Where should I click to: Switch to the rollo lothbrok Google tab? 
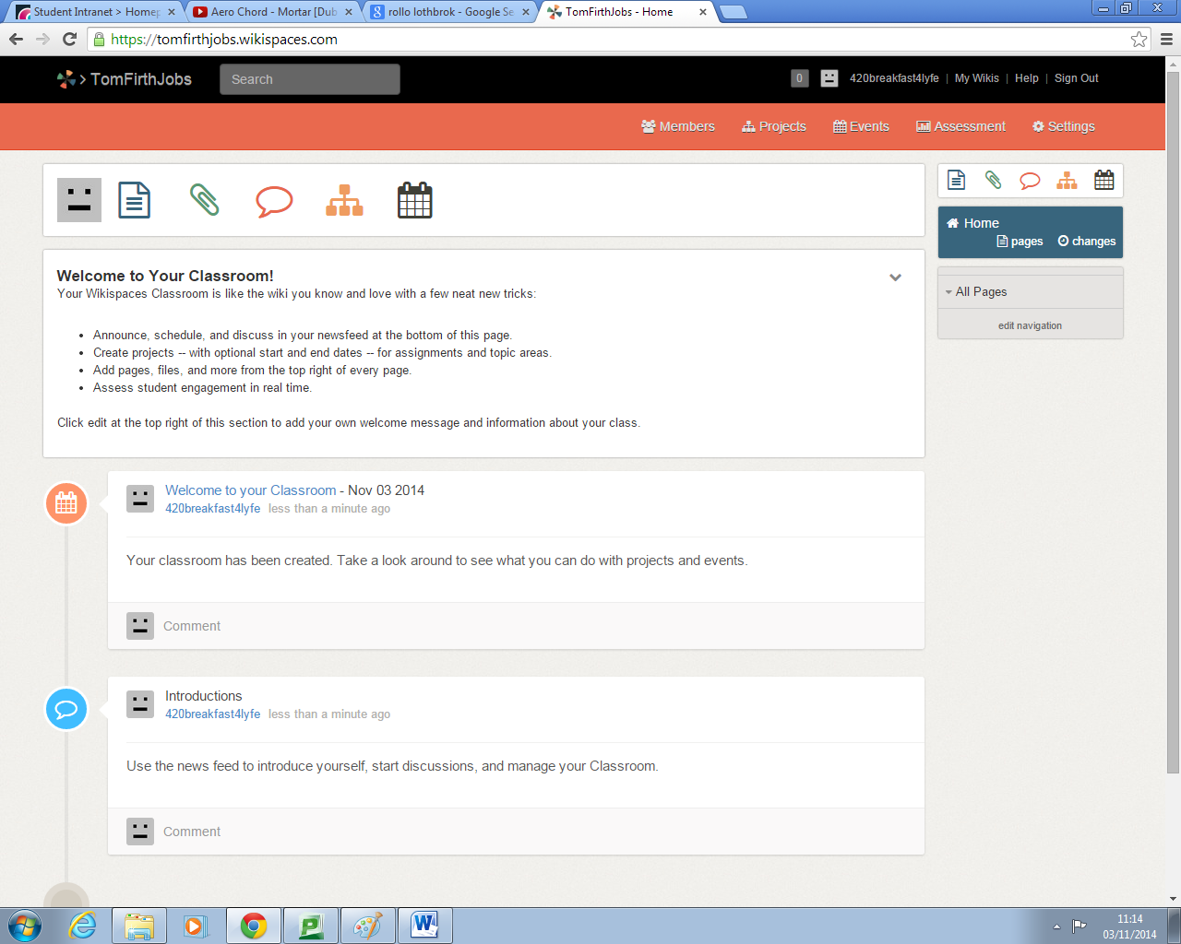click(x=450, y=12)
